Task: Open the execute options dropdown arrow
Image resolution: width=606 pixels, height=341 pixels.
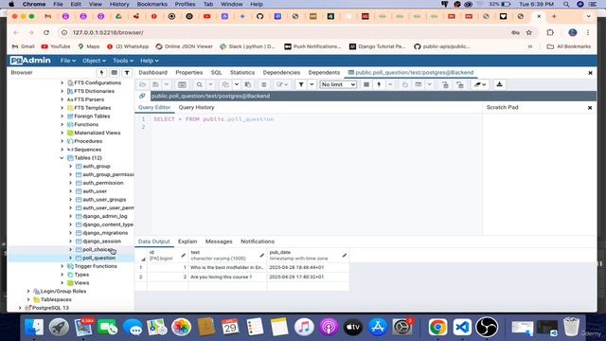Action: point(390,84)
